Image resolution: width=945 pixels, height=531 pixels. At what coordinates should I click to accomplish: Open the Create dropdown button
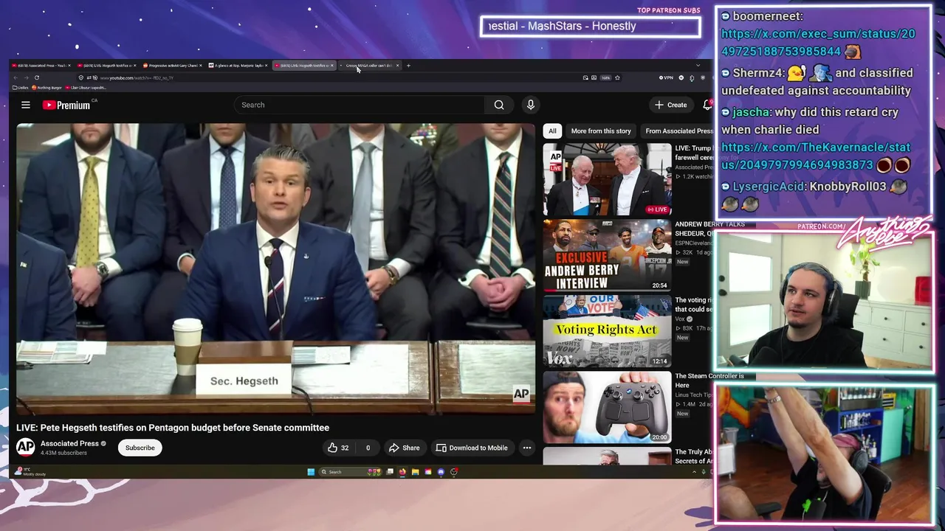(671, 105)
